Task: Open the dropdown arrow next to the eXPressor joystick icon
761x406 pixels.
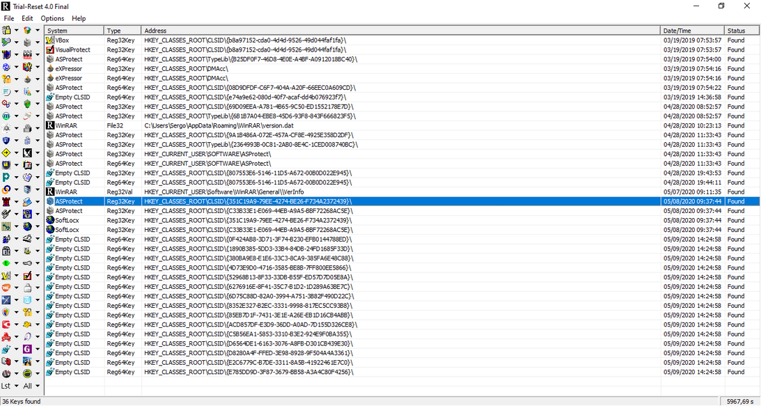Action: [38, 79]
